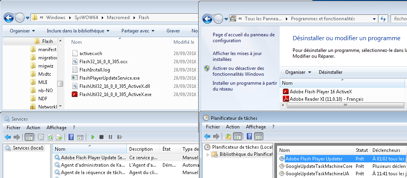This screenshot has width=407, height=178.
Task: Open Inclure dans la bibliothèque dropdown
Action: pyautogui.click(x=78, y=31)
